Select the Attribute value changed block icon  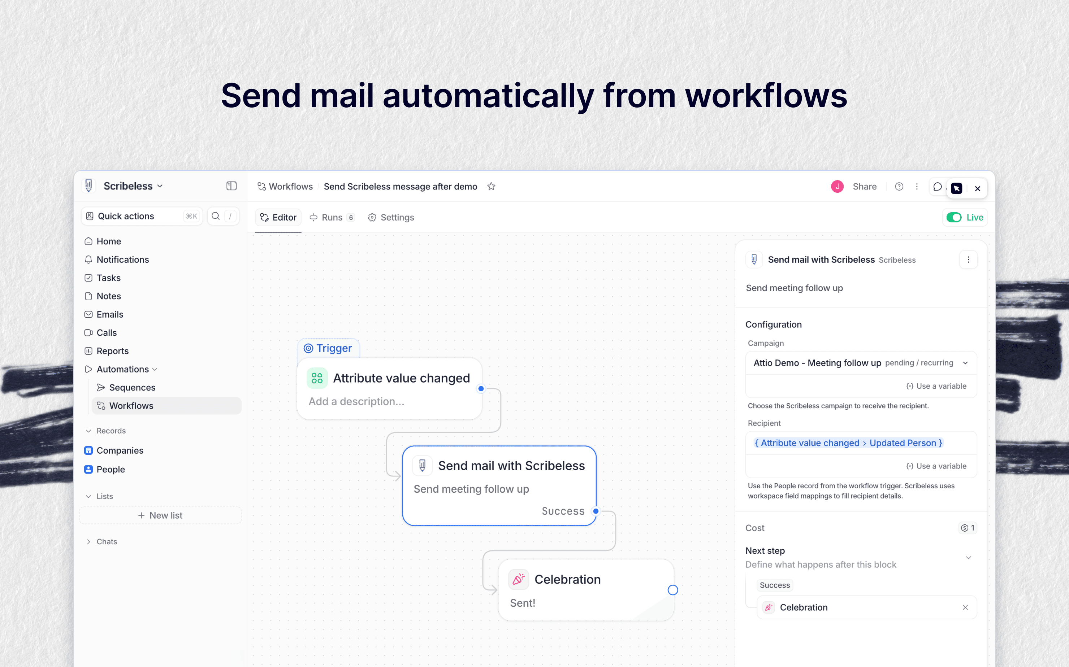(317, 378)
